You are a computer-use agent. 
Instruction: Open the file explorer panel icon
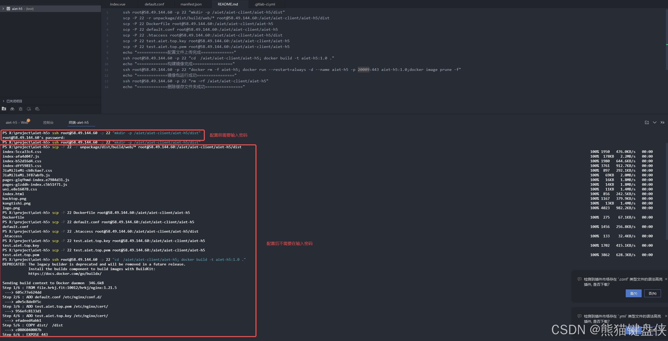4,109
